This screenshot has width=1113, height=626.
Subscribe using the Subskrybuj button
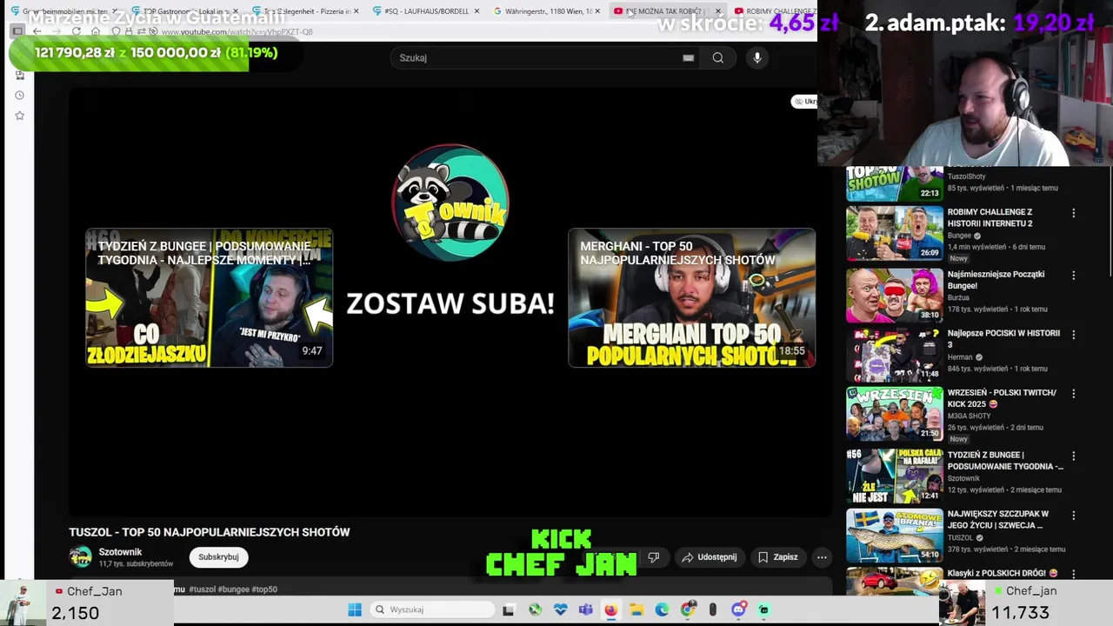218,556
